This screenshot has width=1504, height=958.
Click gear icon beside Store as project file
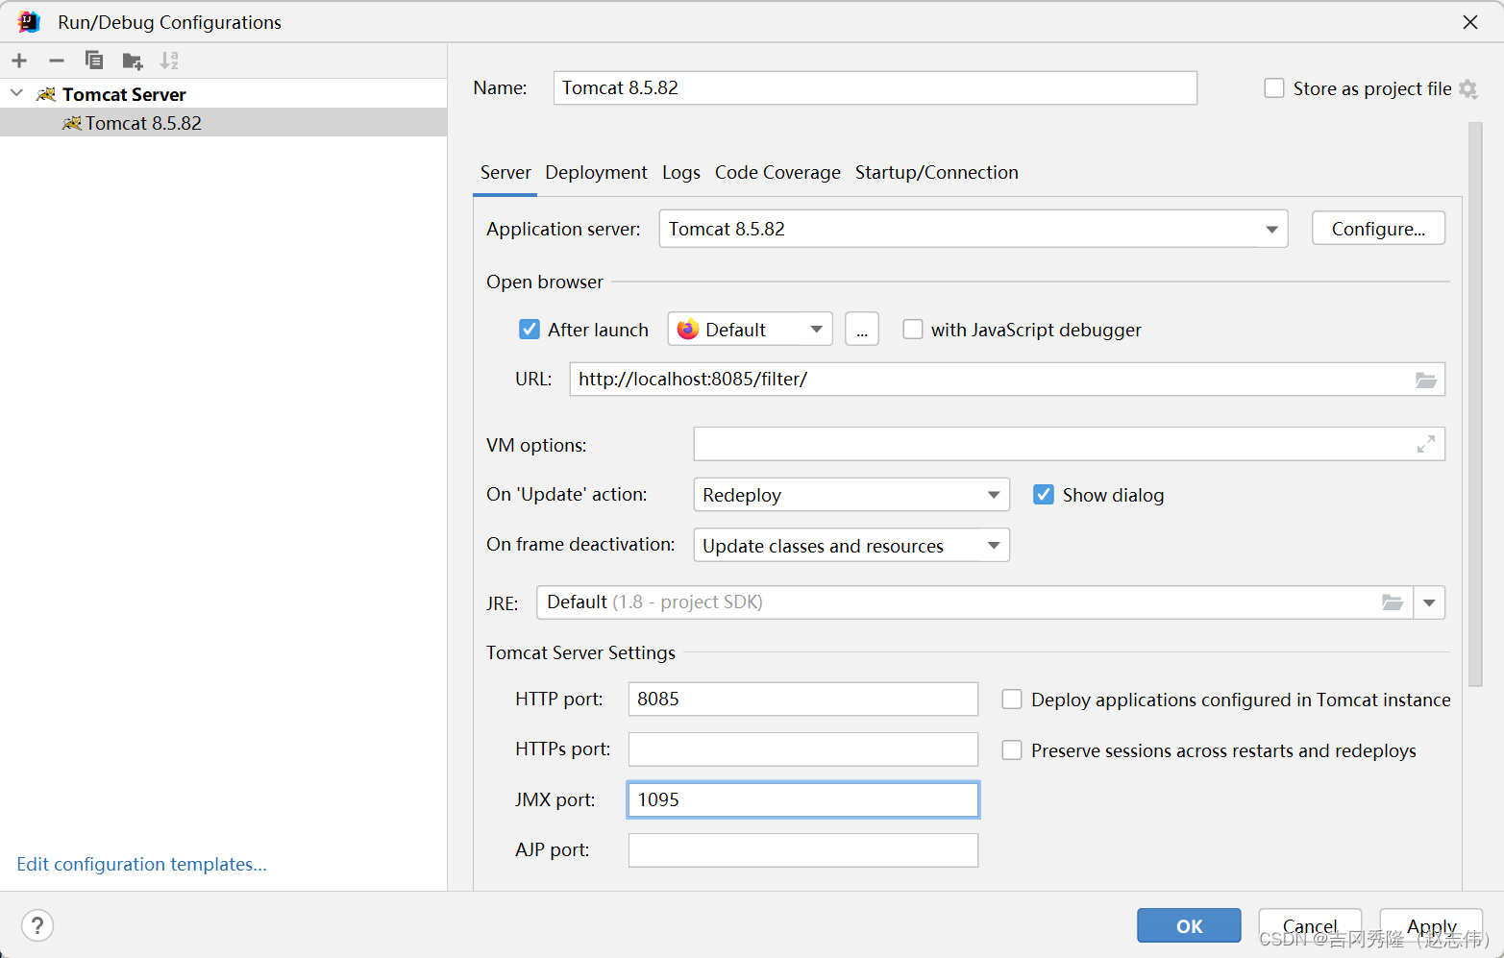[x=1467, y=88]
